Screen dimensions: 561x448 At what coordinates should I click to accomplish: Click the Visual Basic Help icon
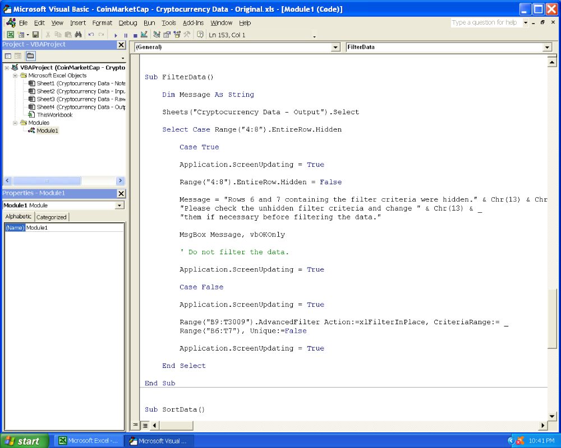coord(200,35)
